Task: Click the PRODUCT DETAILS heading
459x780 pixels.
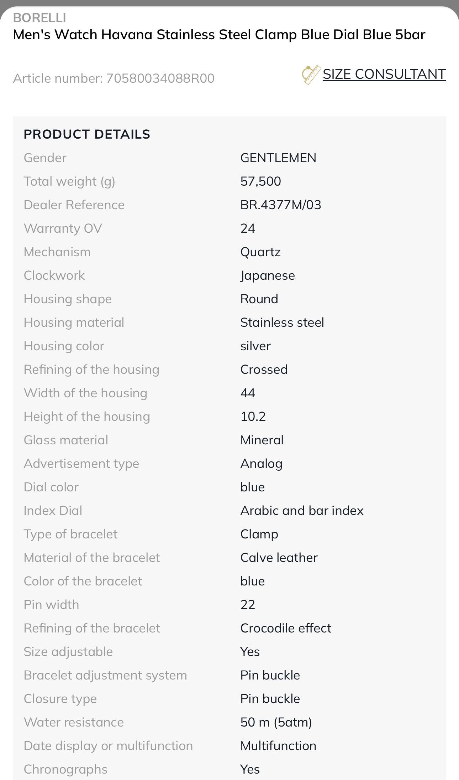Action: coord(87,134)
